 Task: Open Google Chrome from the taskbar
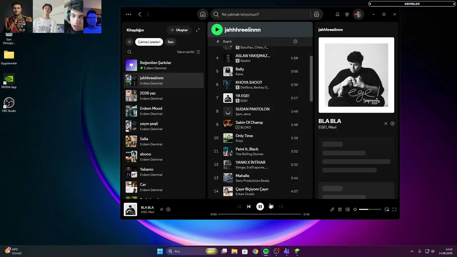pos(255,251)
